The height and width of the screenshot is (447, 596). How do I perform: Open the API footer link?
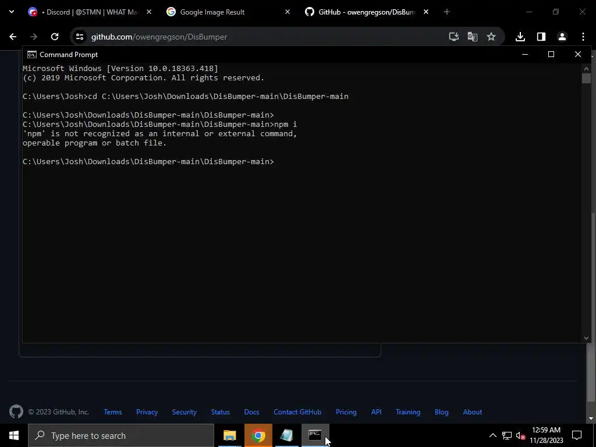click(x=377, y=412)
